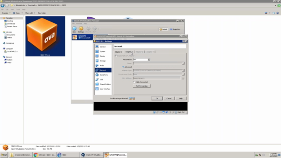Switch to Adapter 4 tab

150,52
